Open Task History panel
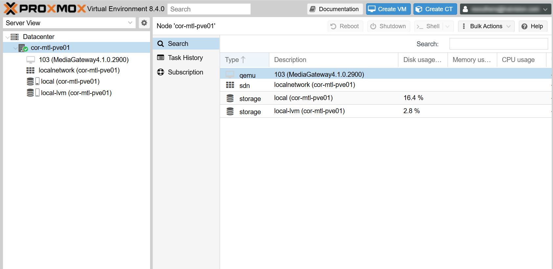Screen dimensions: 553x269 186,58
